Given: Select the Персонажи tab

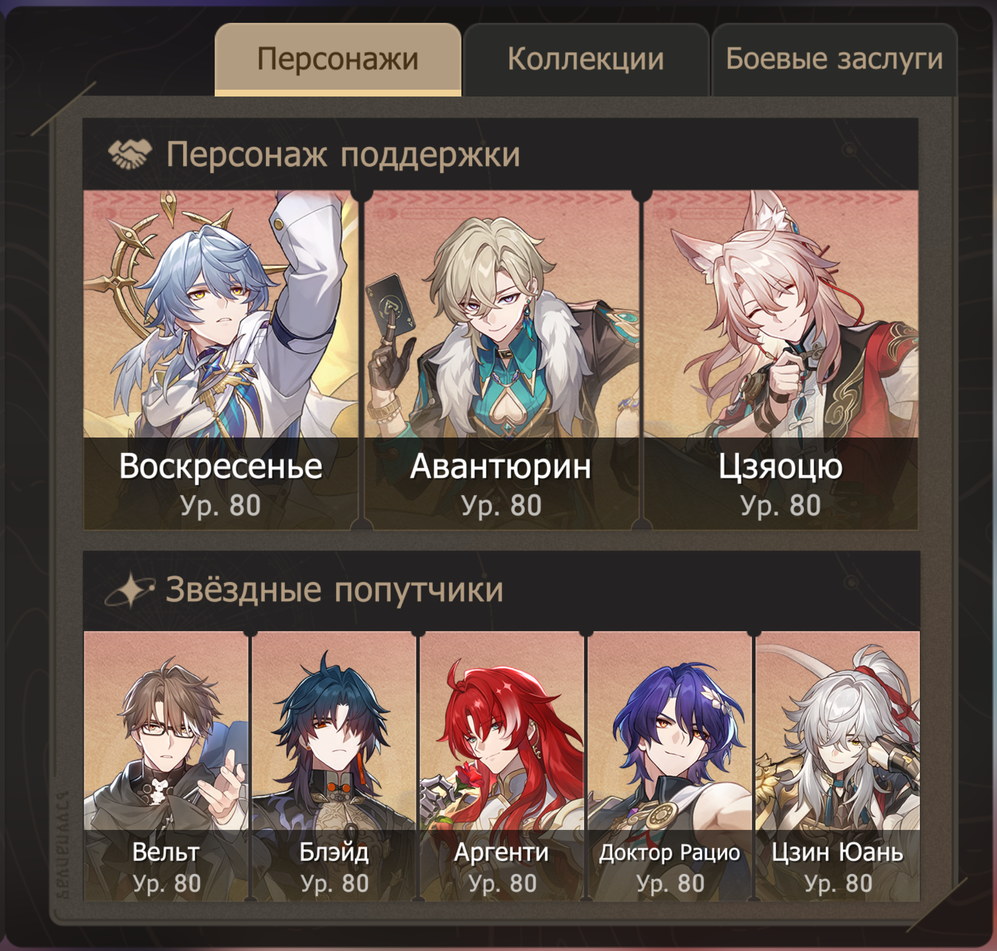Looking at the screenshot, I should (338, 59).
